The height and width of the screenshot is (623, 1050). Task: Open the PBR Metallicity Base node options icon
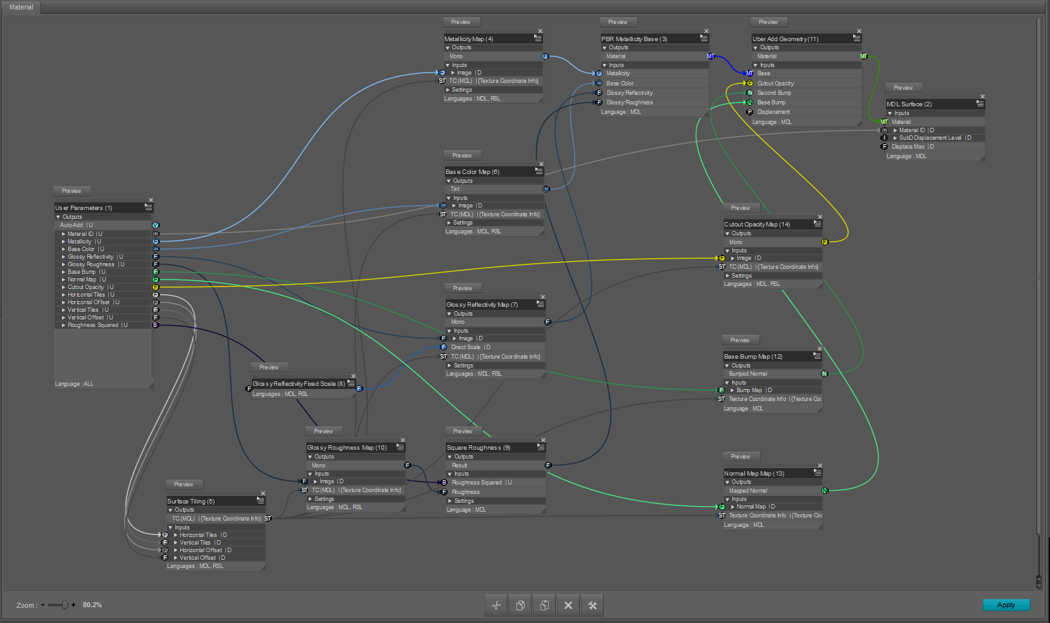(704, 38)
